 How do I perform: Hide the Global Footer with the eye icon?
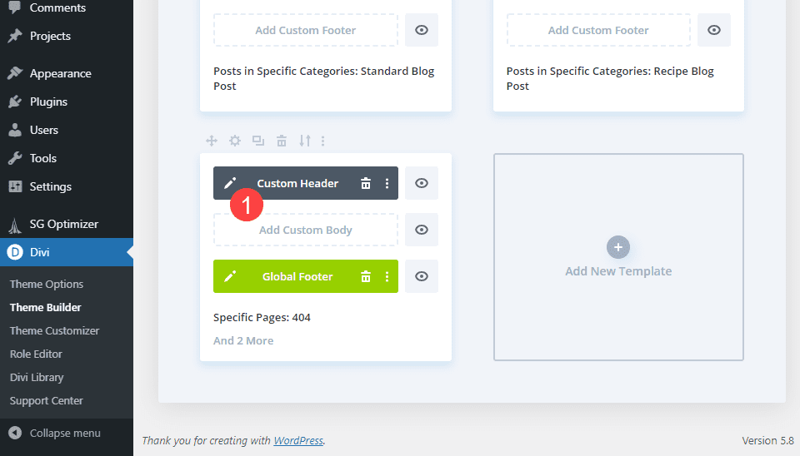(422, 276)
